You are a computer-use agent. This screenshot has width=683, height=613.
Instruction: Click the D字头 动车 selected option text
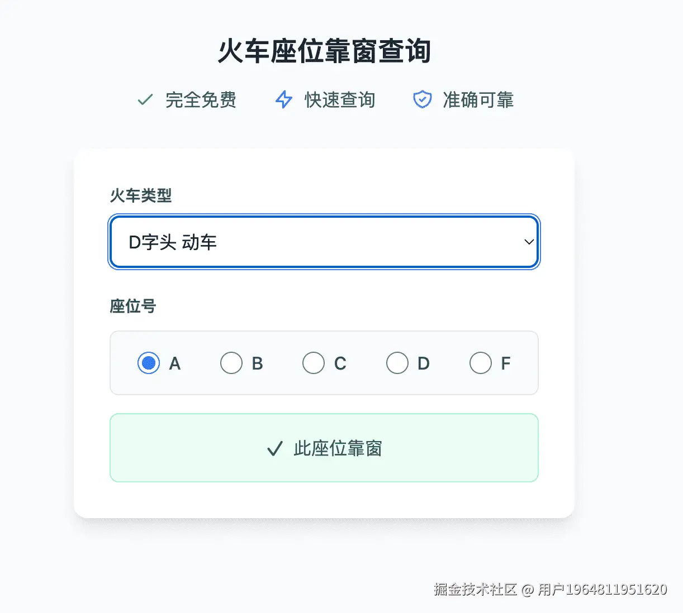pyautogui.click(x=173, y=242)
